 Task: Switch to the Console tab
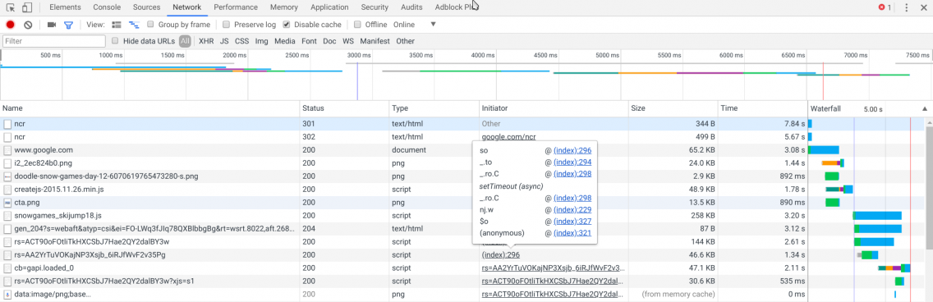(x=107, y=7)
